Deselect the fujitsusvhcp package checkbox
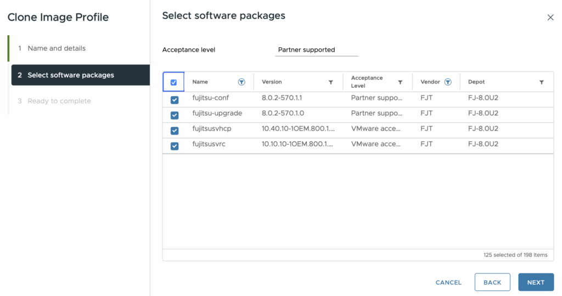 (x=175, y=131)
